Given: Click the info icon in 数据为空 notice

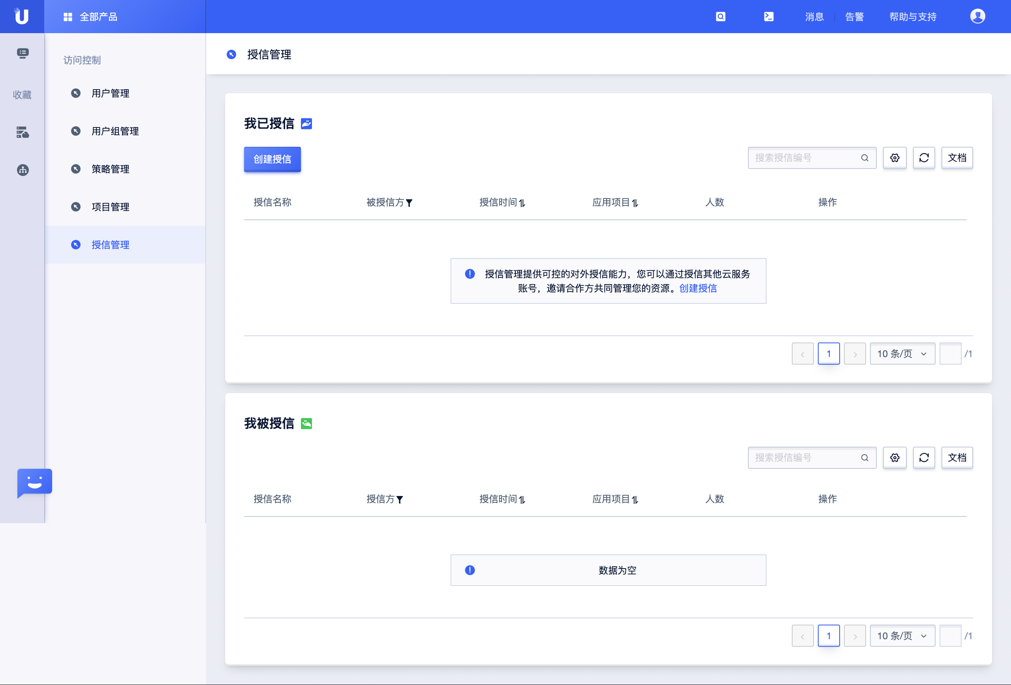Looking at the screenshot, I should (470, 570).
